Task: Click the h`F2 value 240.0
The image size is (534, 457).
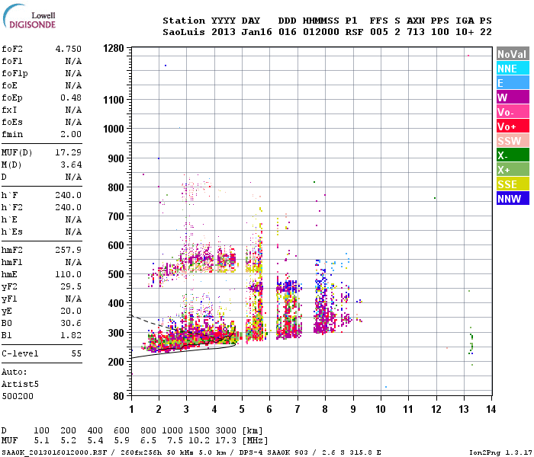Action: click(69, 207)
